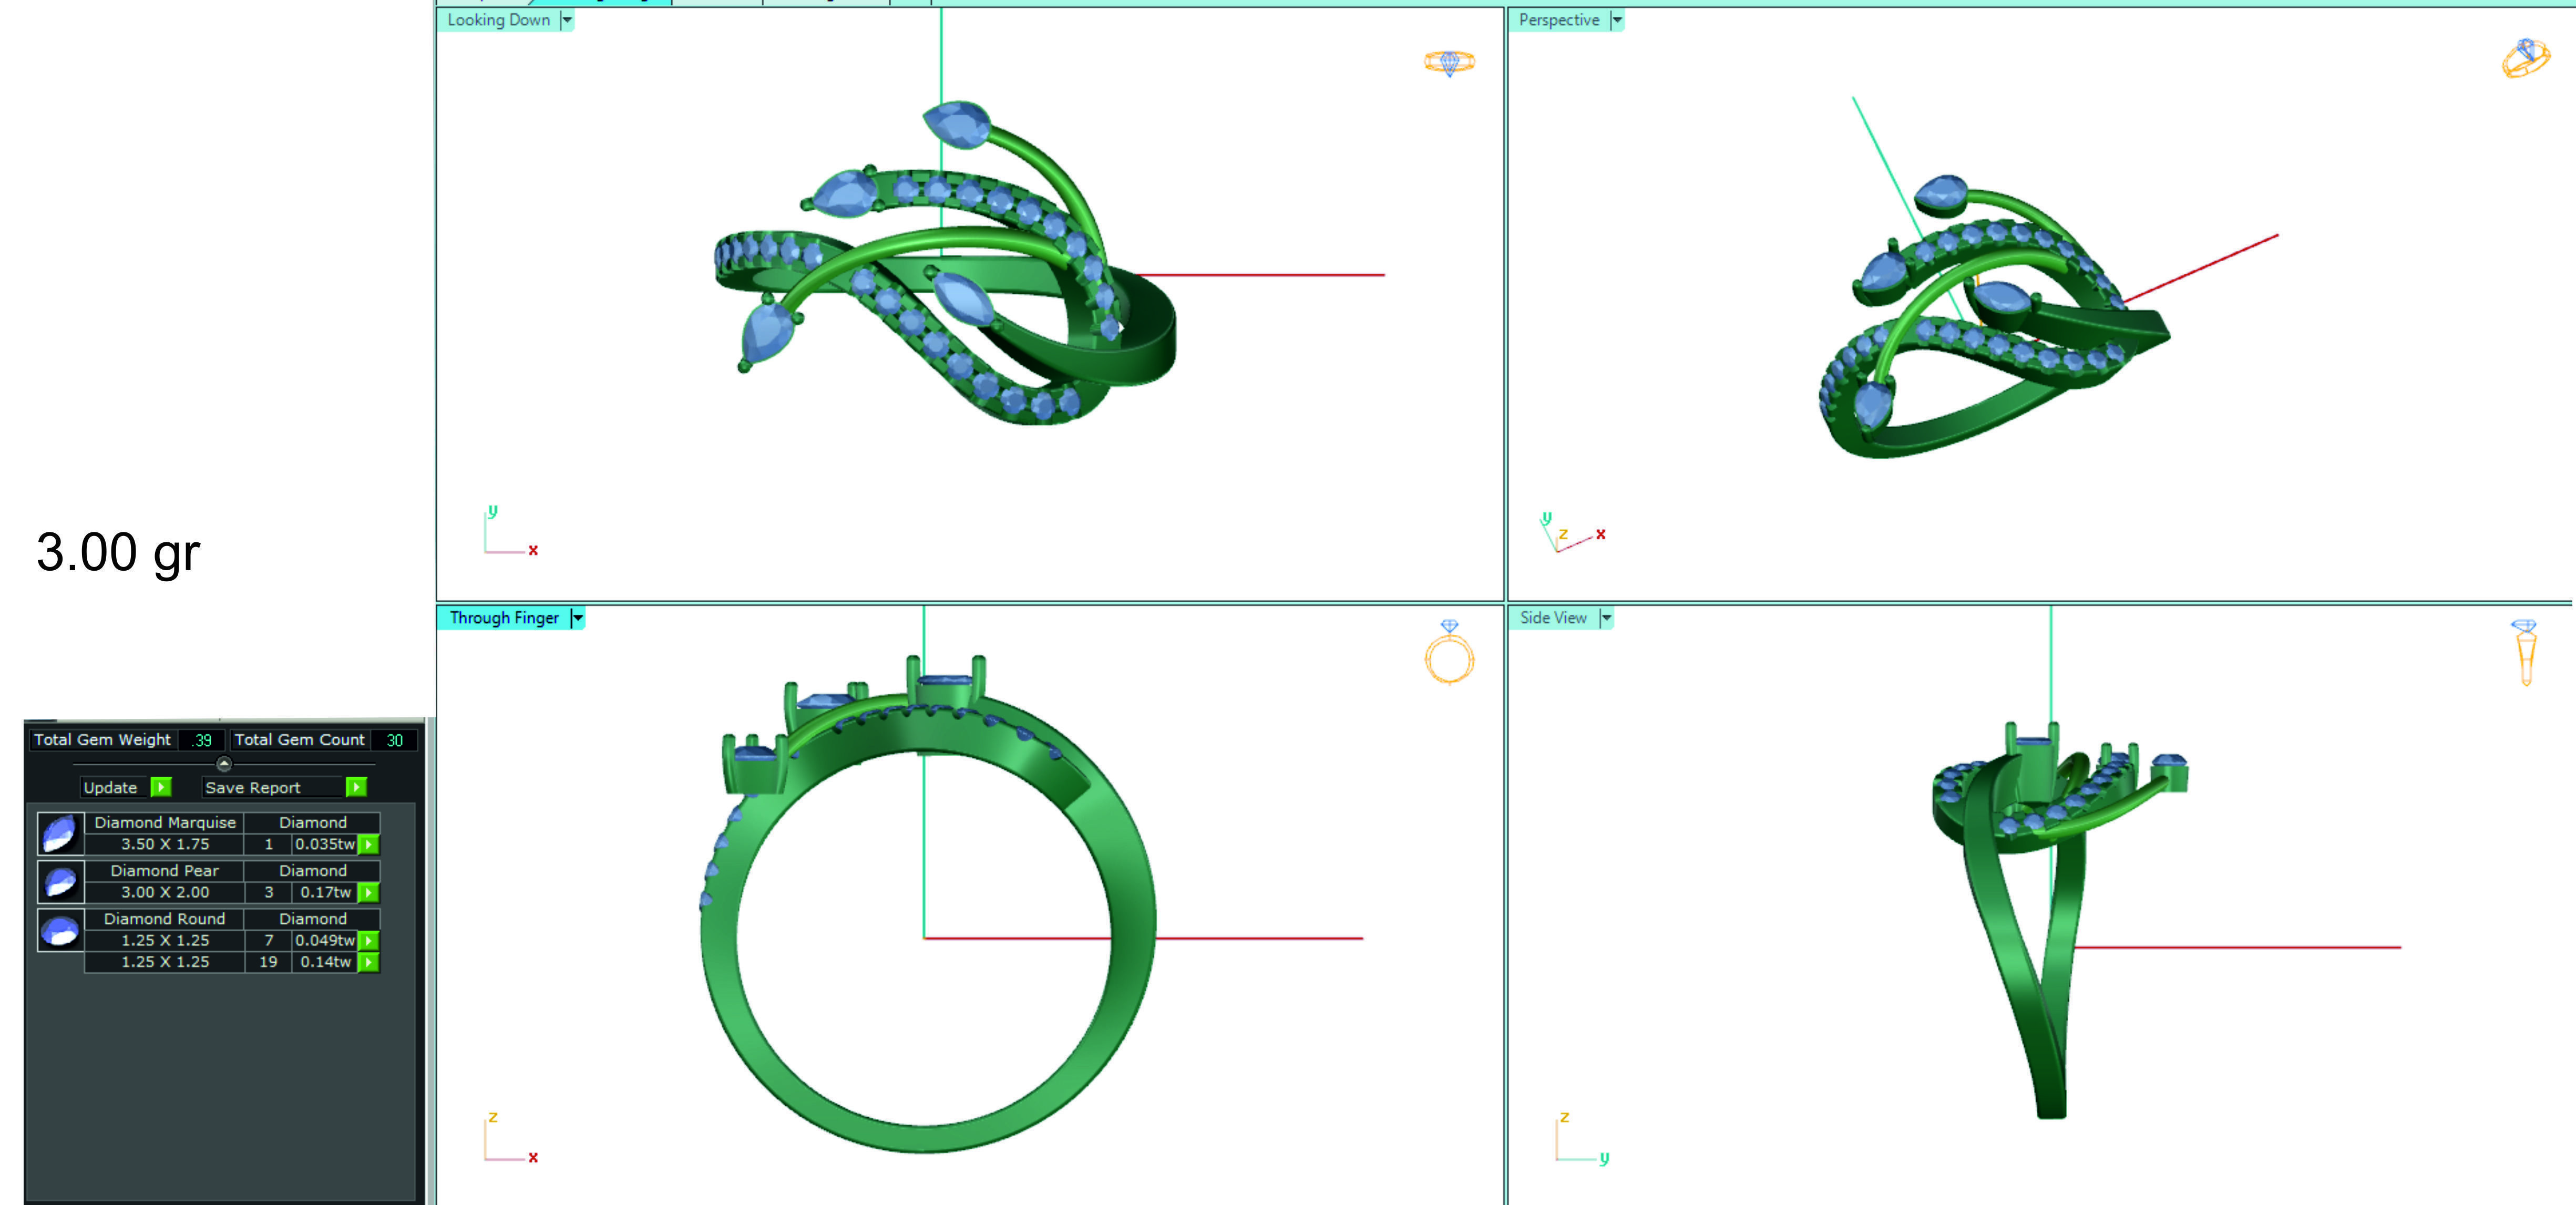Click the Through Finger view ring icon
The height and width of the screenshot is (1205, 2576).
click(x=1449, y=651)
